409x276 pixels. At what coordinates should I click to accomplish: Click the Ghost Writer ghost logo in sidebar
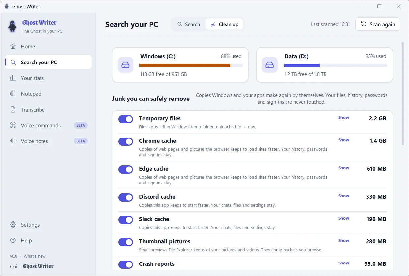pyautogui.click(x=13, y=26)
